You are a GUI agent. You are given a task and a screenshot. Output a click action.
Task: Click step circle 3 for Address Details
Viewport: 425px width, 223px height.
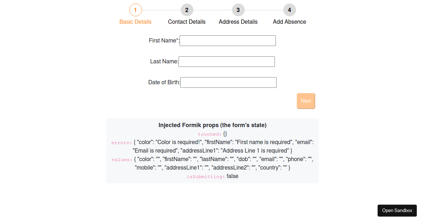point(238,10)
